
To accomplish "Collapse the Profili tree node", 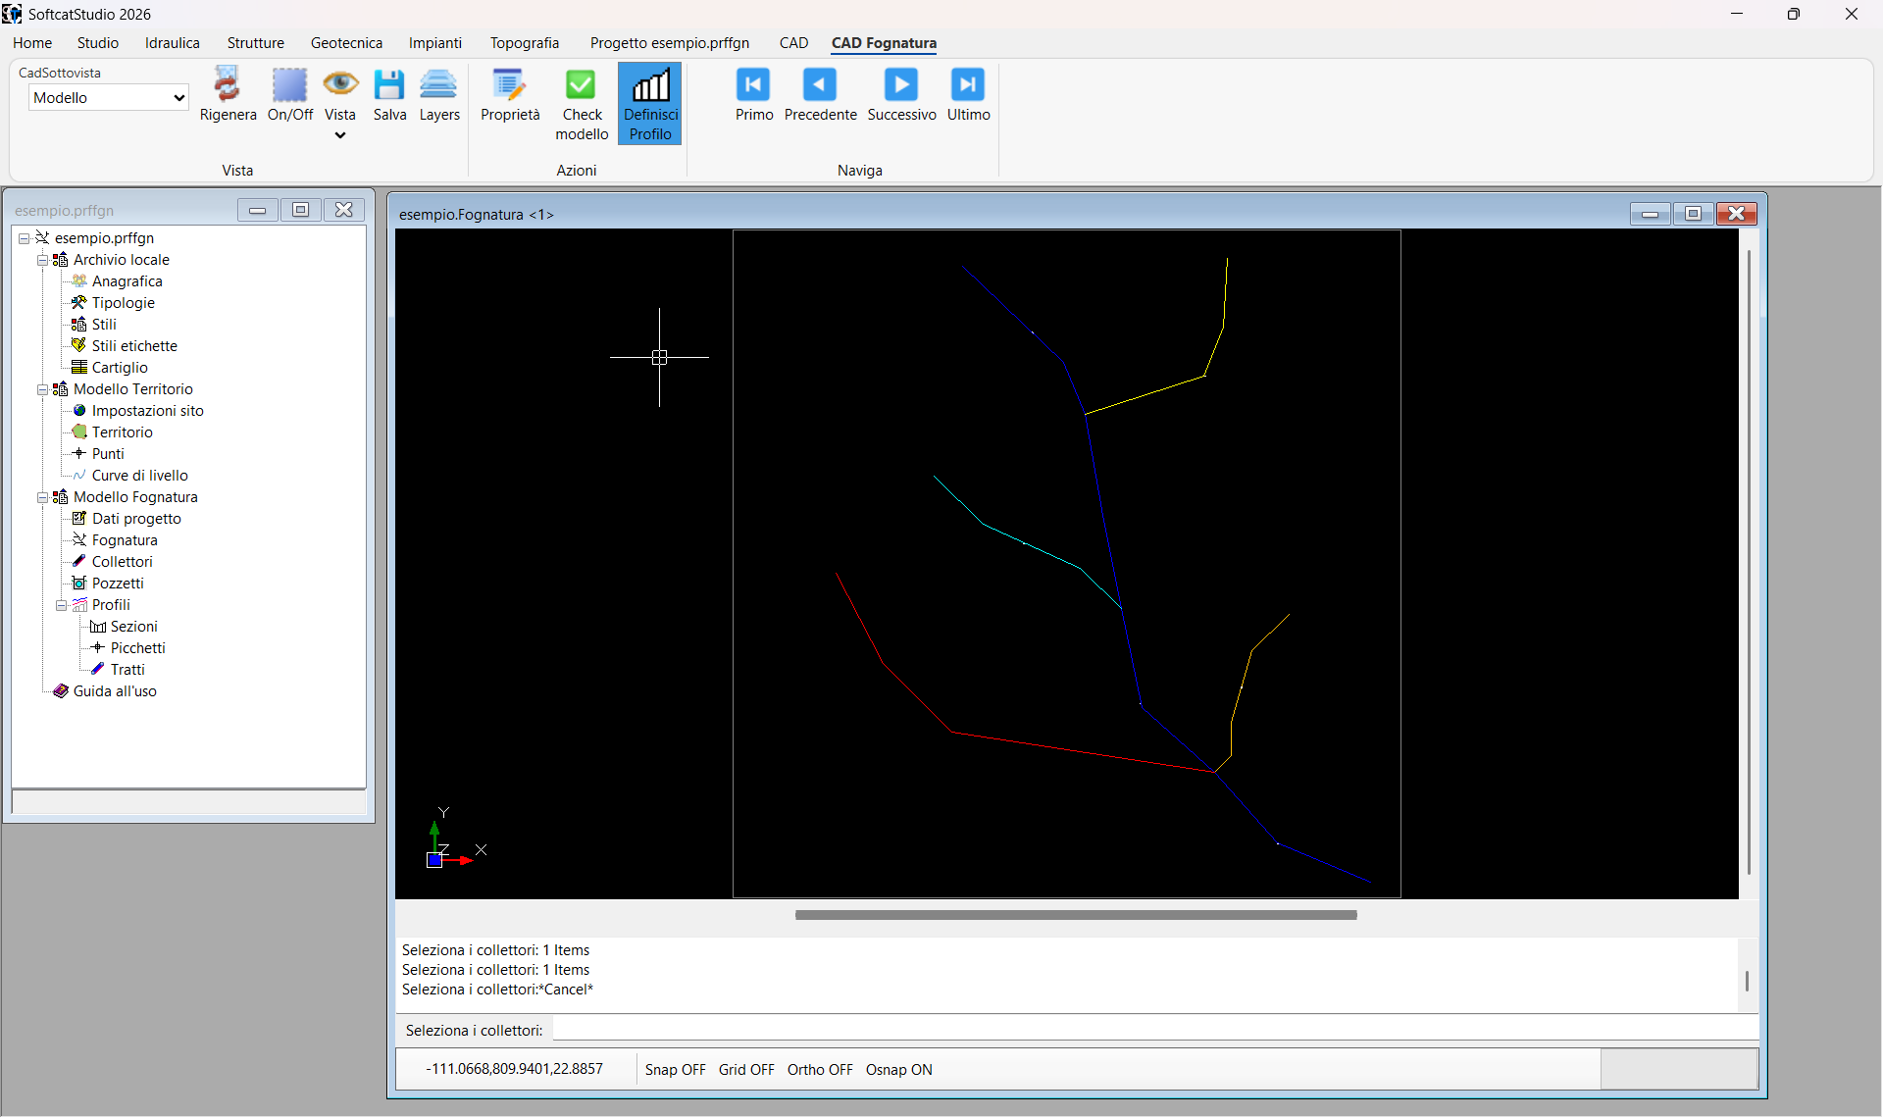I will coord(61,605).
